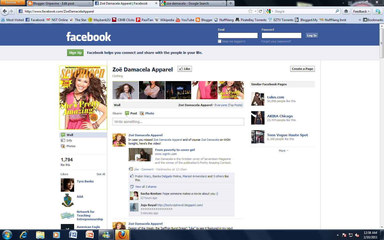Open search engine selector dropdown
This screenshot has height=240, width=384.
270,11
